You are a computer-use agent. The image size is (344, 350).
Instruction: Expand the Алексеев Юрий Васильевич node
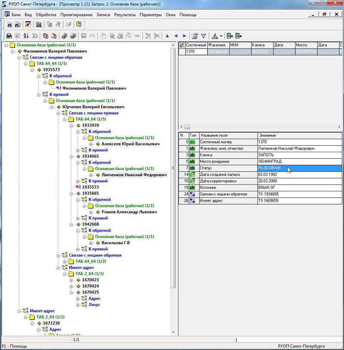coord(91,144)
